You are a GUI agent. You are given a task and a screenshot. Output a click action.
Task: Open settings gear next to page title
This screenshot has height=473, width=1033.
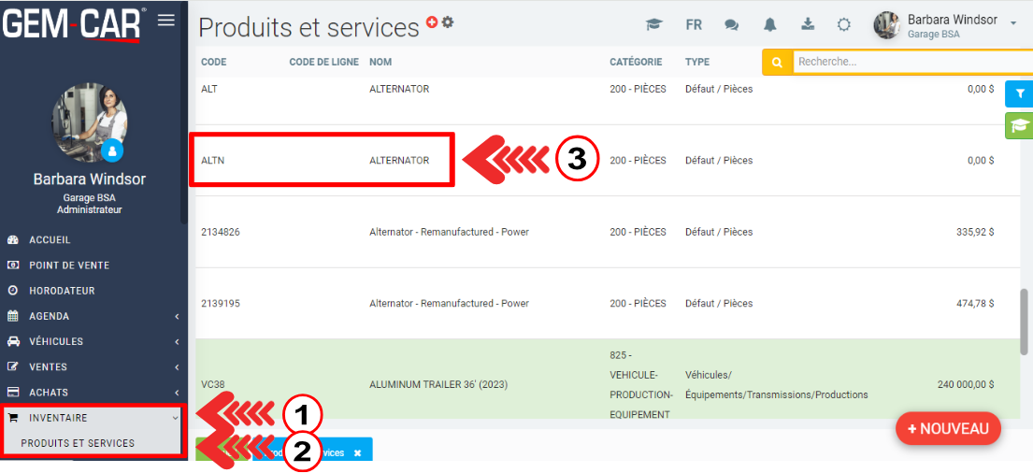coord(448,22)
